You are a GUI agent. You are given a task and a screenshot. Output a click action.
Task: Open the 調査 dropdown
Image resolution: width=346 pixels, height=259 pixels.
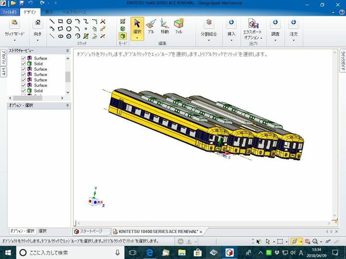tap(275, 40)
